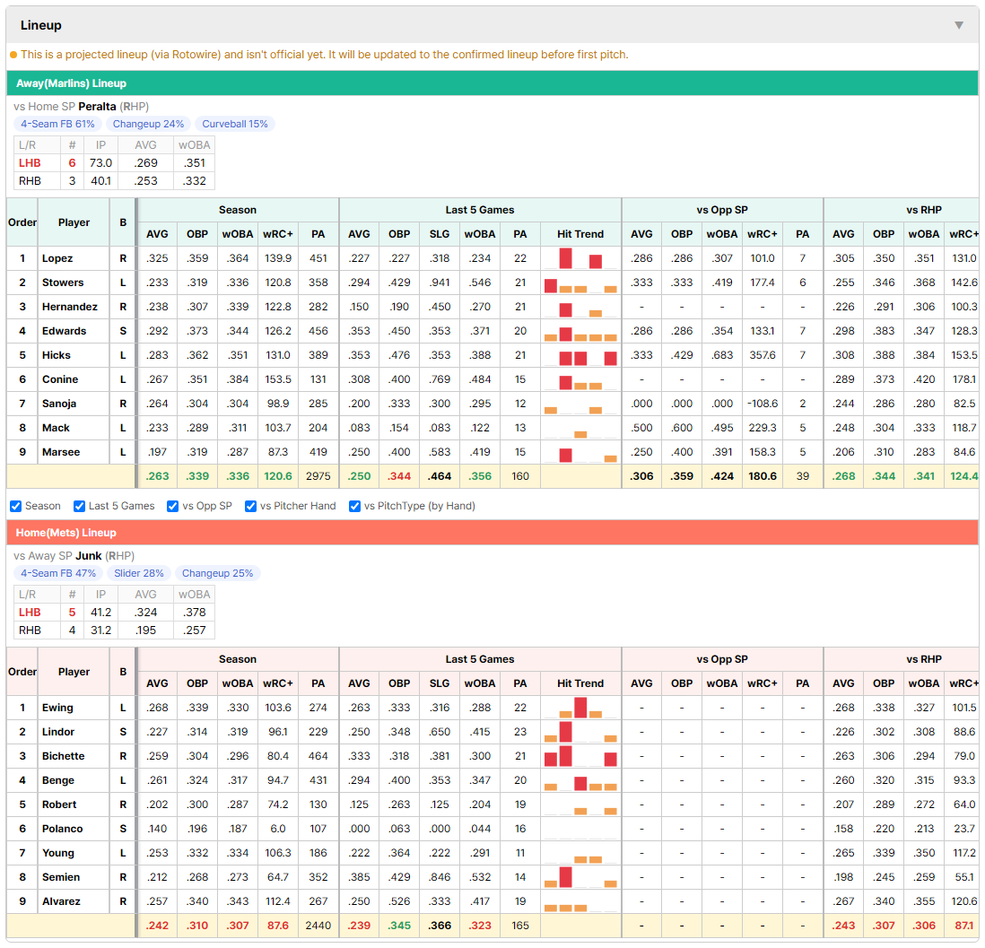Select the Slider 28% pitch tag

(139, 573)
